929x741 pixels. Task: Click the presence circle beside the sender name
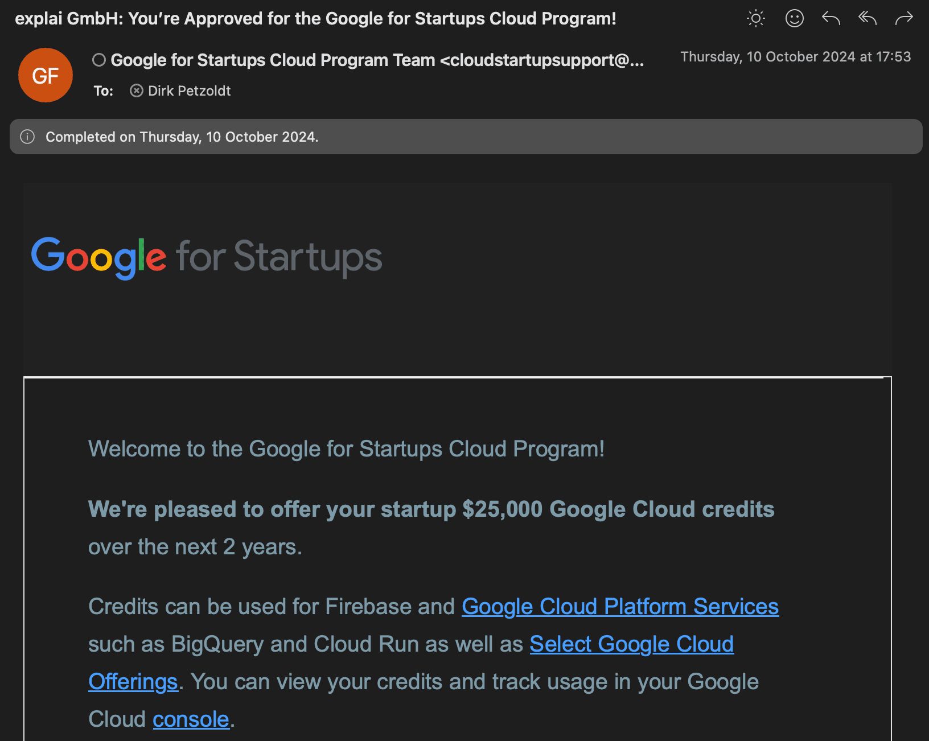coord(99,60)
